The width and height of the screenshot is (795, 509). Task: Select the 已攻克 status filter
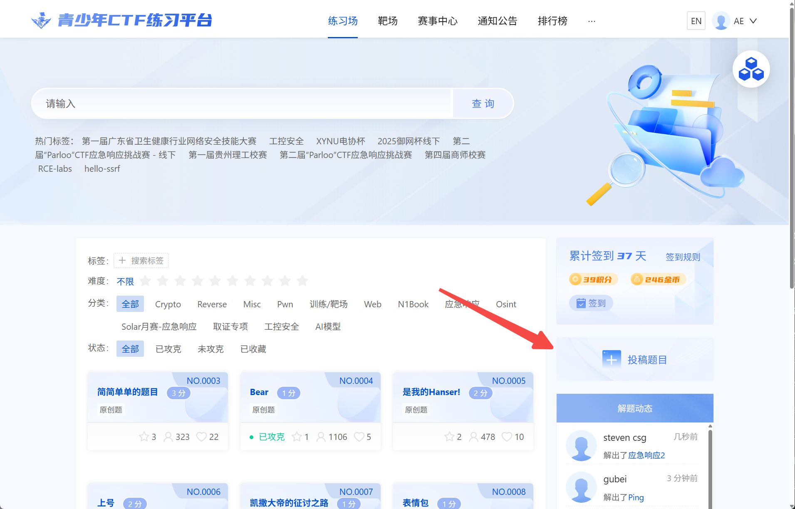tap(168, 349)
